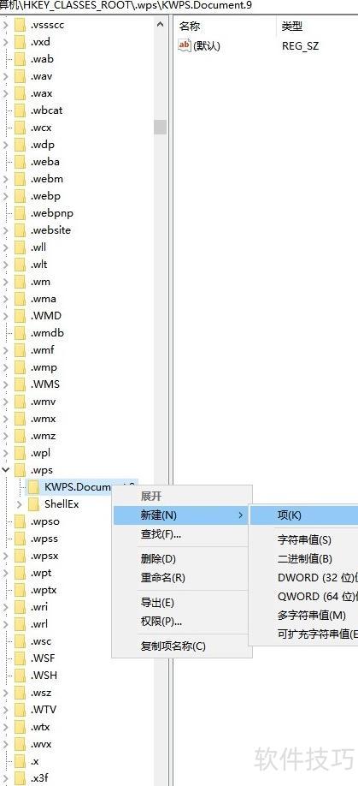The height and width of the screenshot is (786, 358).
Task: Click the .wdp folder icon
Action: (20, 145)
